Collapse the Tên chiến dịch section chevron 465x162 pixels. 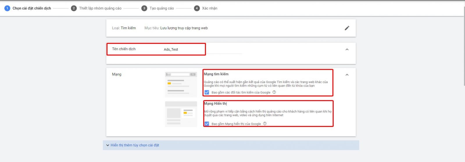(347, 49)
